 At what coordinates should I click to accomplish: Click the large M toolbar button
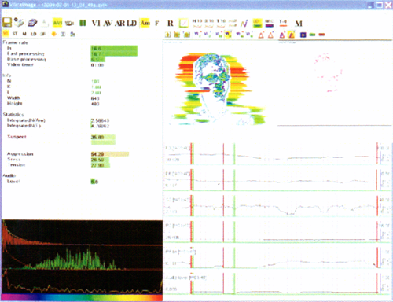(299, 24)
